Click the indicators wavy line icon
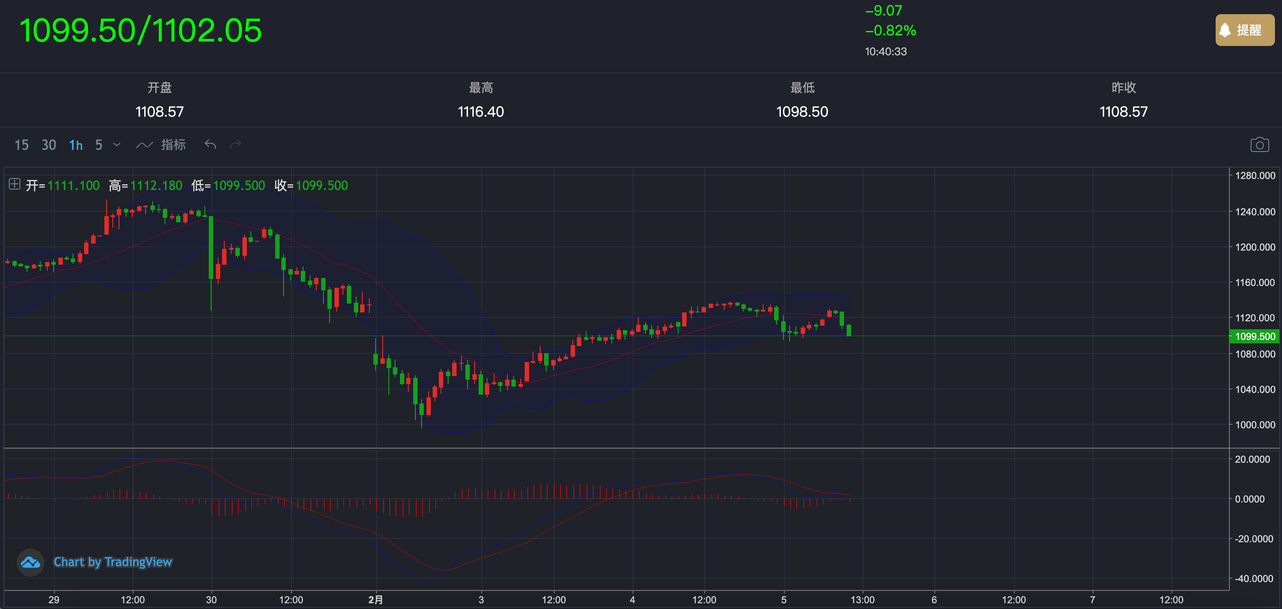 (x=144, y=145)
